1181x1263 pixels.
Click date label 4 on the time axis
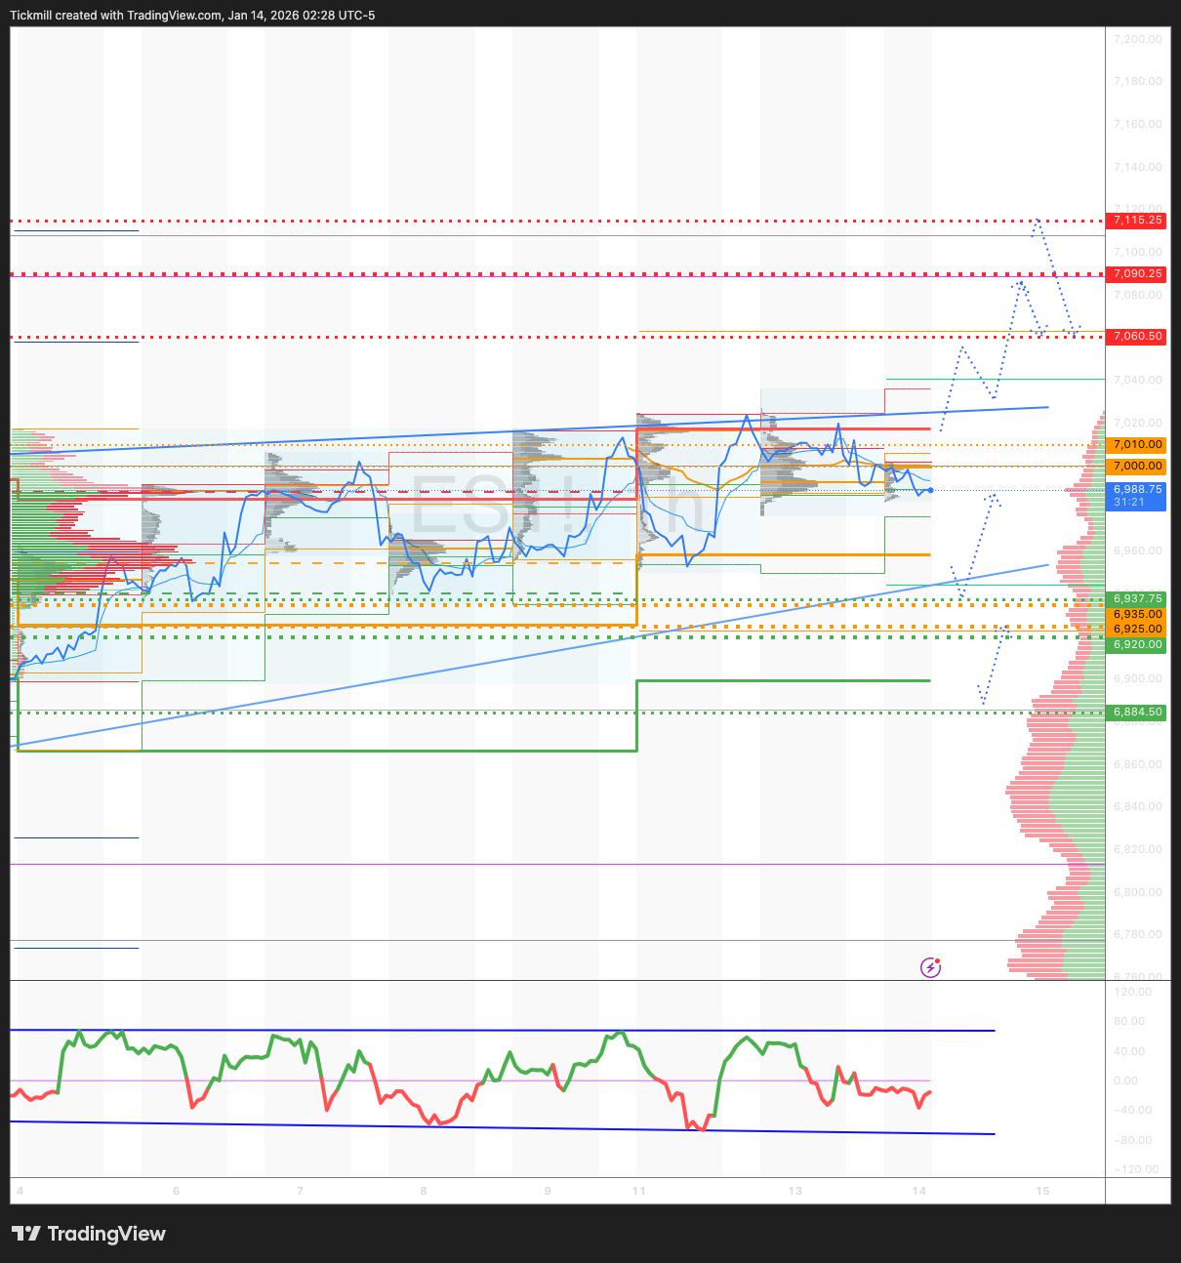tap(20, 1192)
